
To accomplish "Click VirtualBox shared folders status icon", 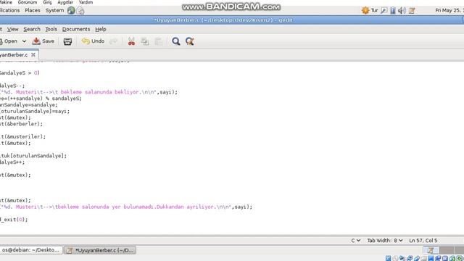I will [423, 258].
